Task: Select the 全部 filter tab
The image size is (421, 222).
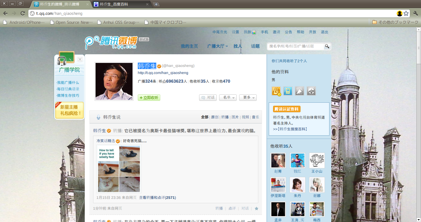Action: pos(205,117)
